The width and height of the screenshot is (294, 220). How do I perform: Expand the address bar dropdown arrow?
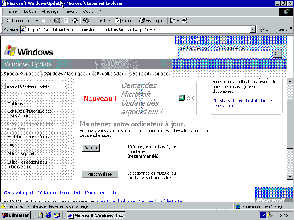tap(253, 30)
